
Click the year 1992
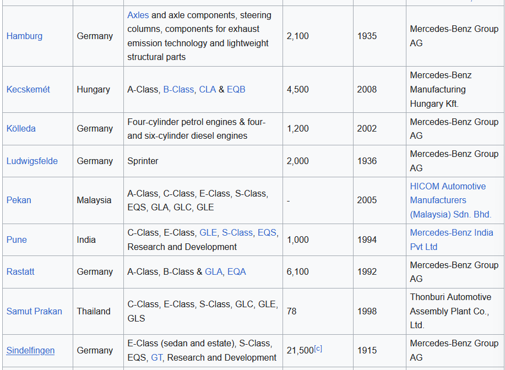pos(367,272)
